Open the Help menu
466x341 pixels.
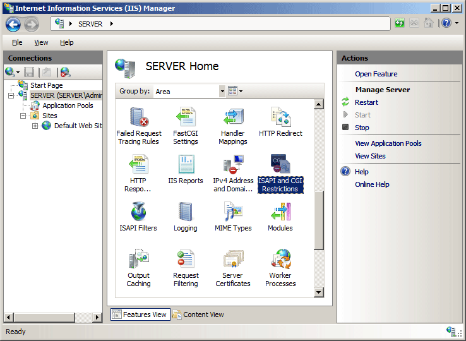[x=66, y=42]
